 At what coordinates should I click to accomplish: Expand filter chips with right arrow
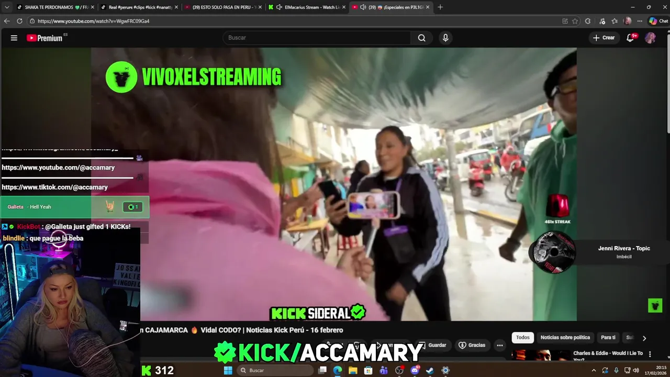click(644, 338)
